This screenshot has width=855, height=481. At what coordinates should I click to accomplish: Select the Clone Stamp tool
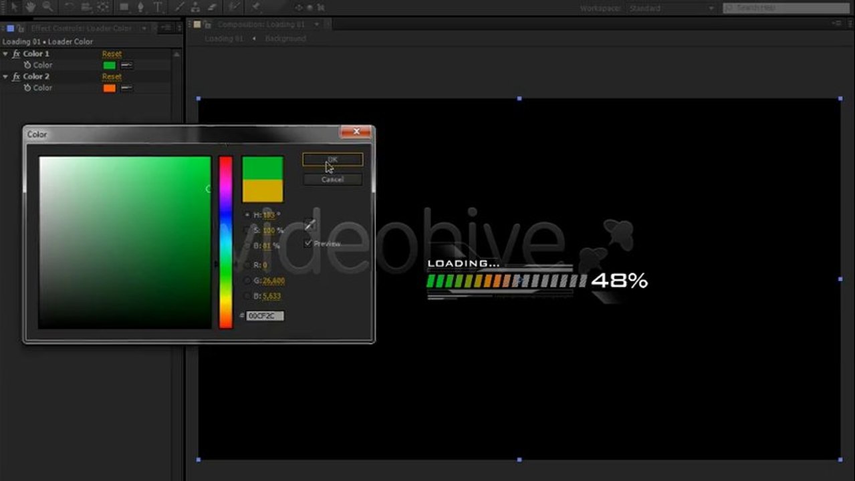(195, 7)
